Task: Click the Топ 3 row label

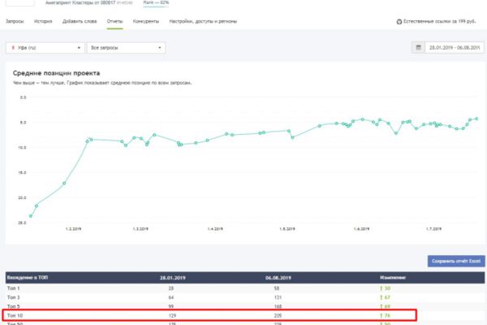Action: click(x=13, y=297)
